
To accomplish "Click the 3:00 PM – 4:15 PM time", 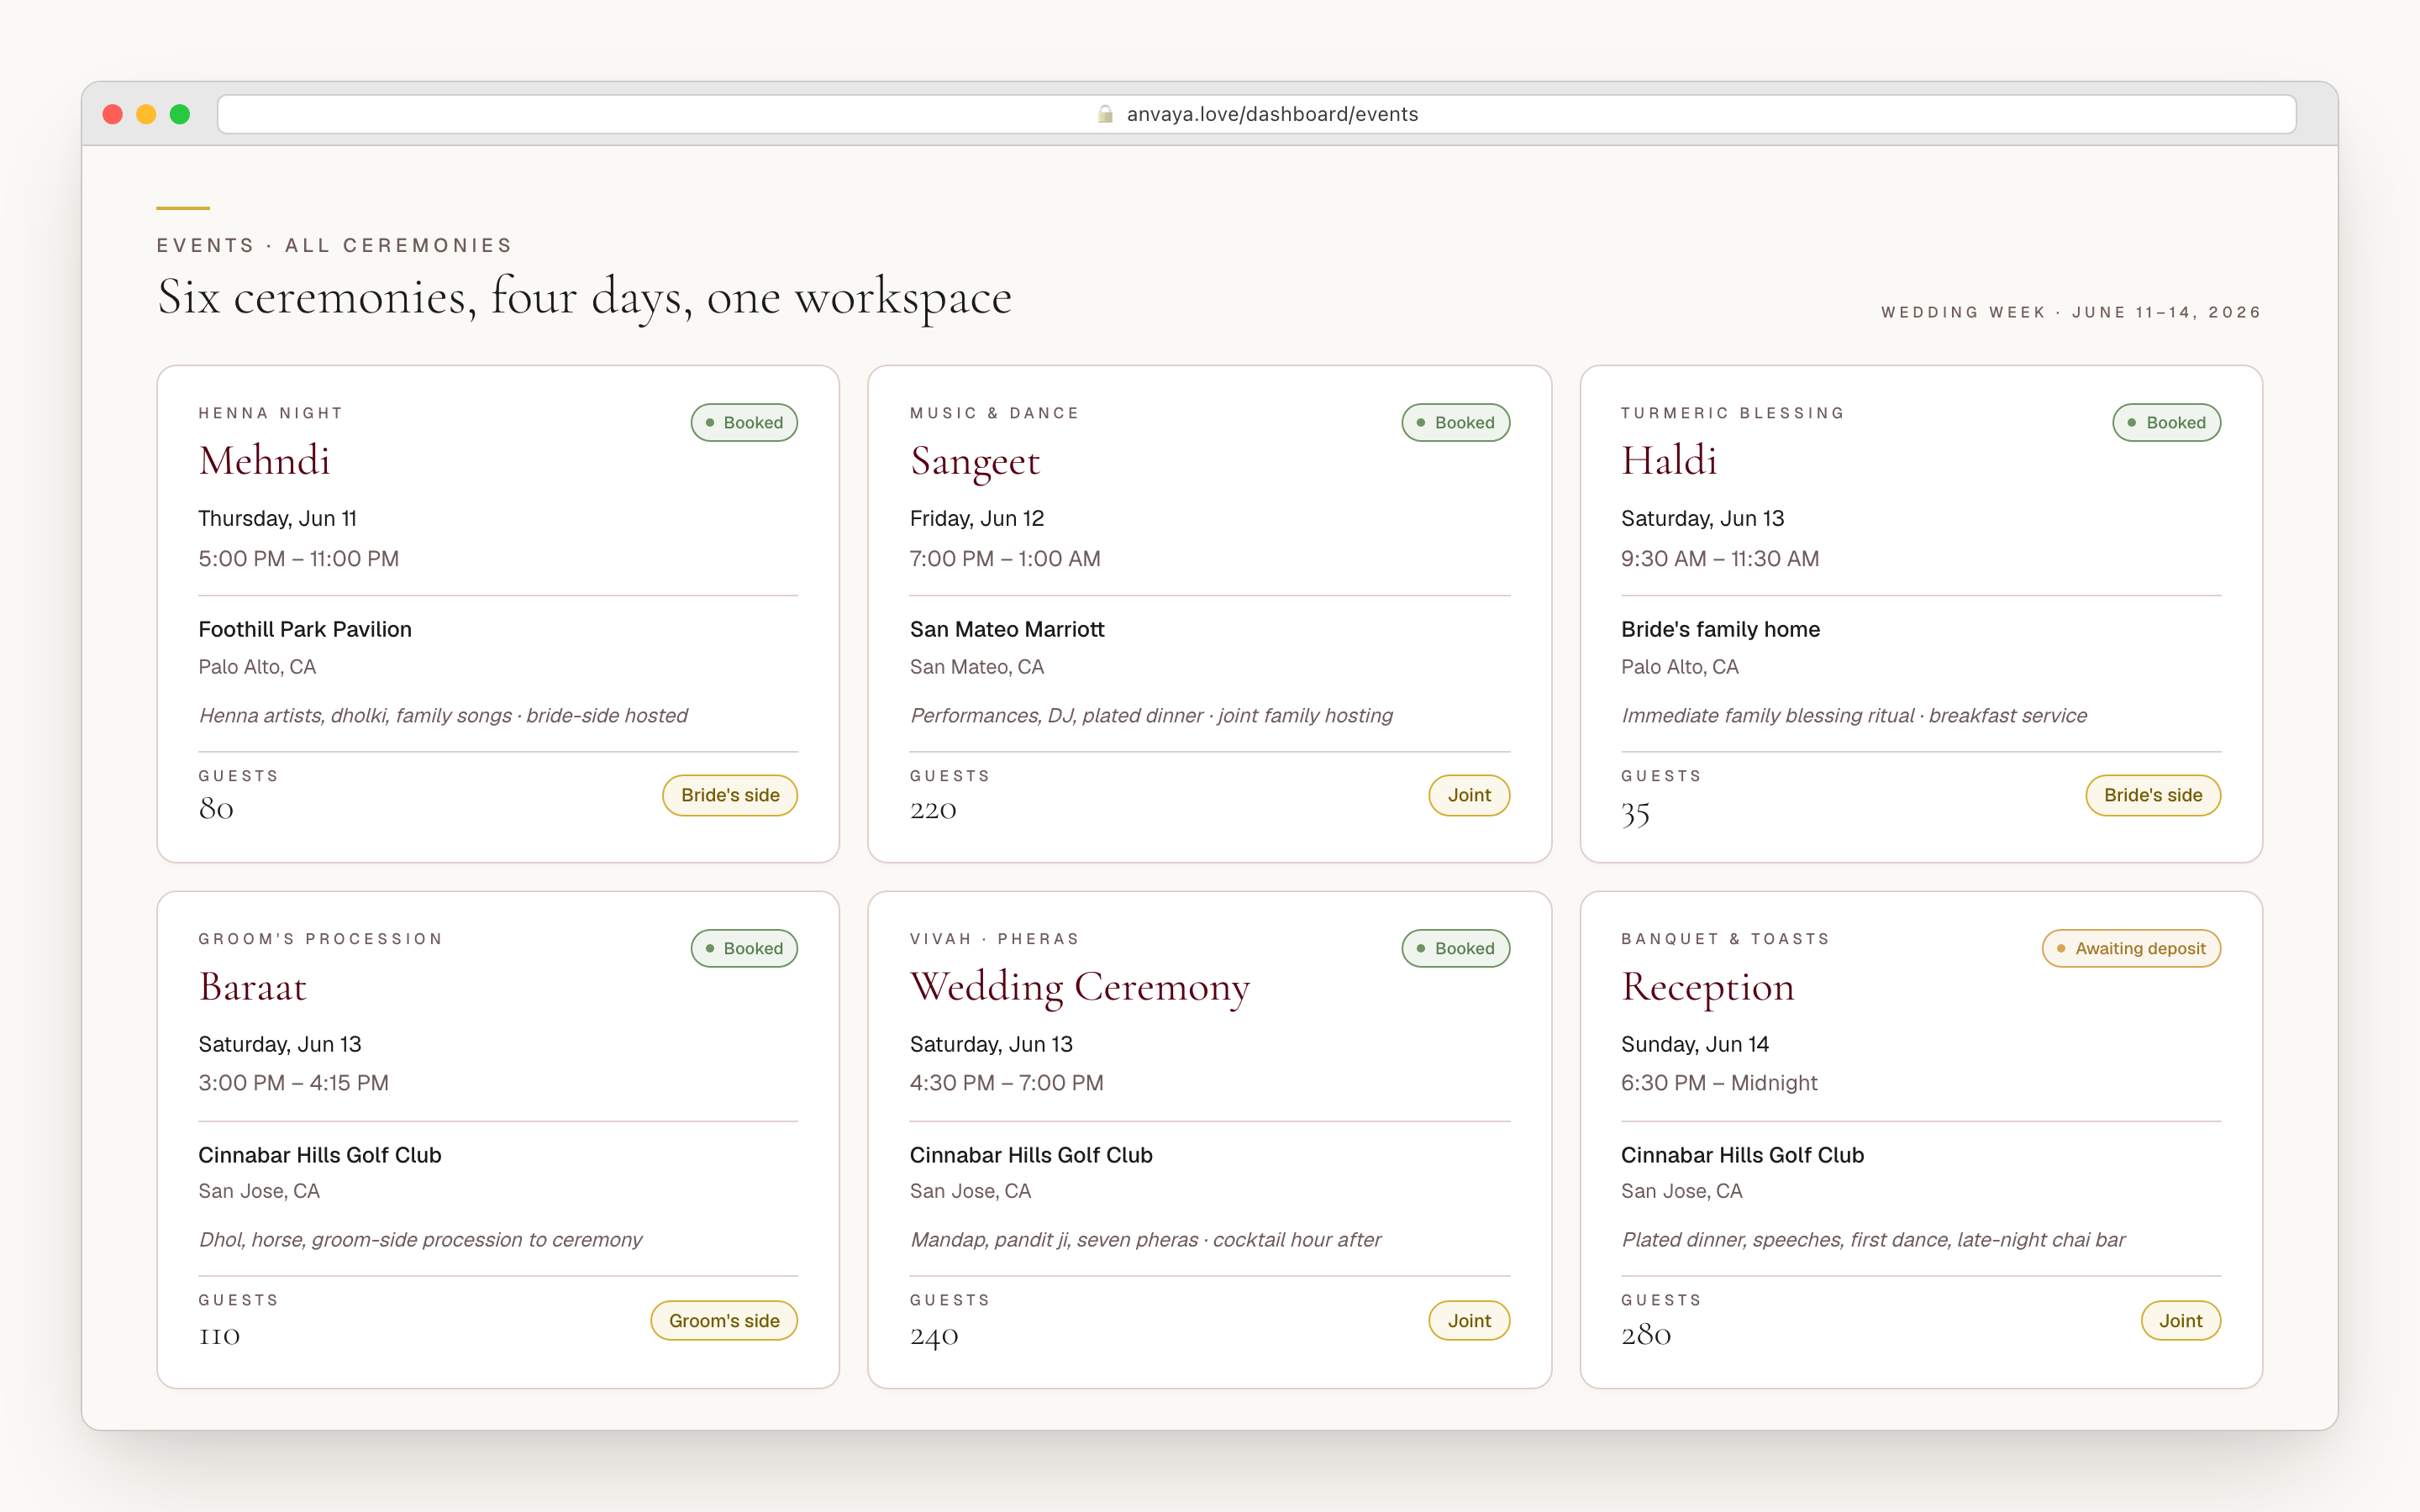I will pos(294,1083).
